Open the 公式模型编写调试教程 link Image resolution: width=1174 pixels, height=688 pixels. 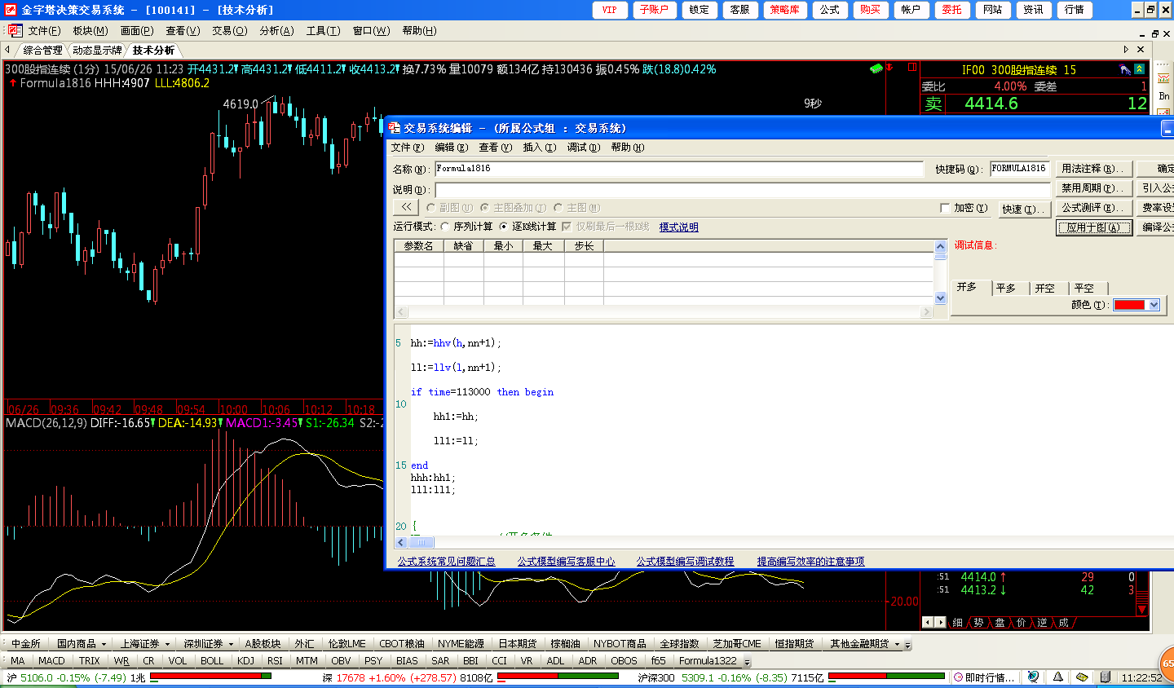coord(685,562)
